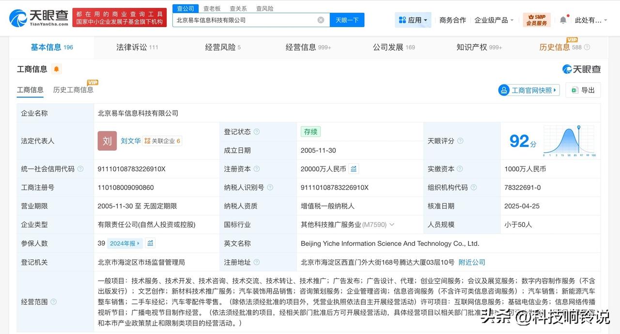
Task: Open the 公司发展 169 tab
Action: pyautogui.click(x=394, y=48)
